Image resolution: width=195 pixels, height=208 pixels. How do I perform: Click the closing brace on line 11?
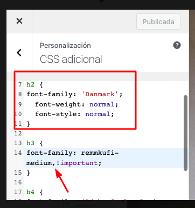click(x=29, y=124)
